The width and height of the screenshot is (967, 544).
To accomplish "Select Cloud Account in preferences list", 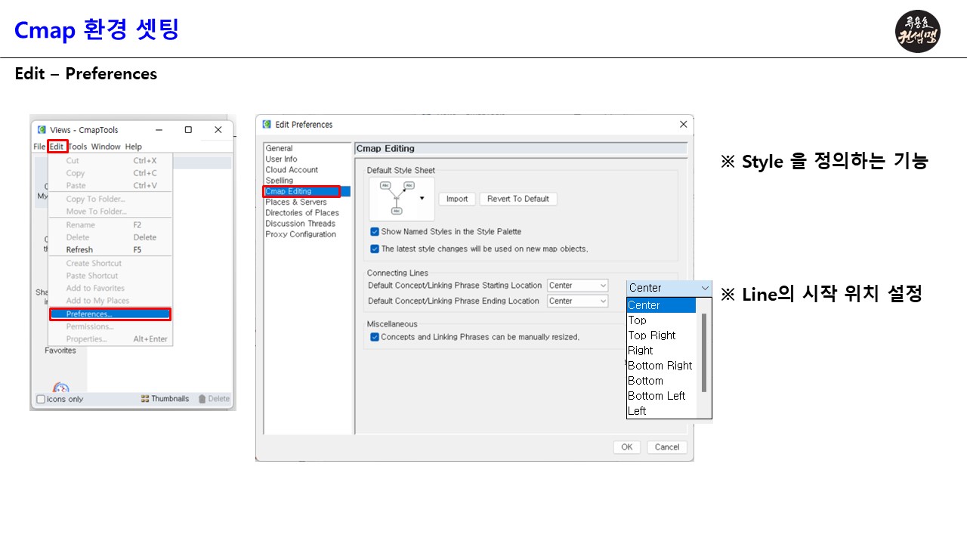I will 292,170.
